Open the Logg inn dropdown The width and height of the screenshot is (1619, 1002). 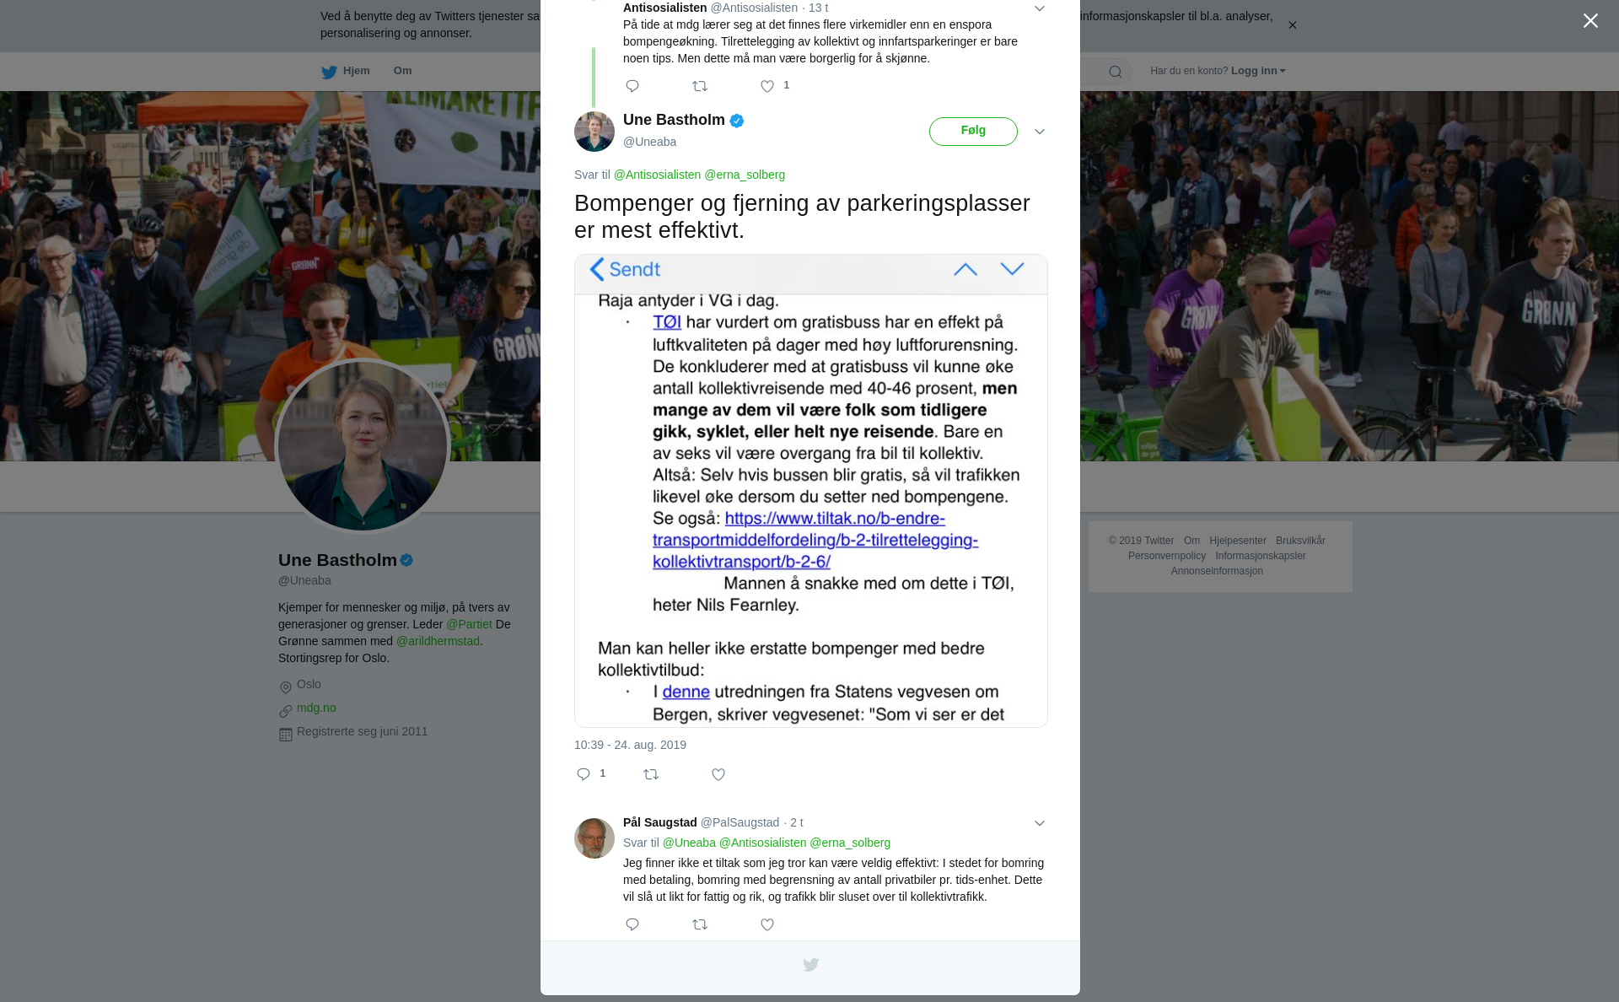click(x=1258, y=71)
